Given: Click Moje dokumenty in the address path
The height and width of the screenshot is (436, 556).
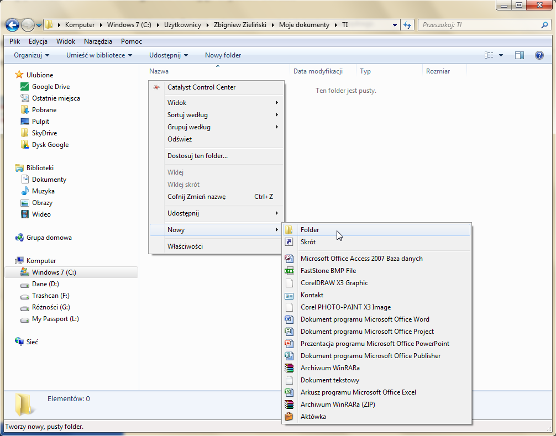Looking at the screenshot, I should (304, 25).
